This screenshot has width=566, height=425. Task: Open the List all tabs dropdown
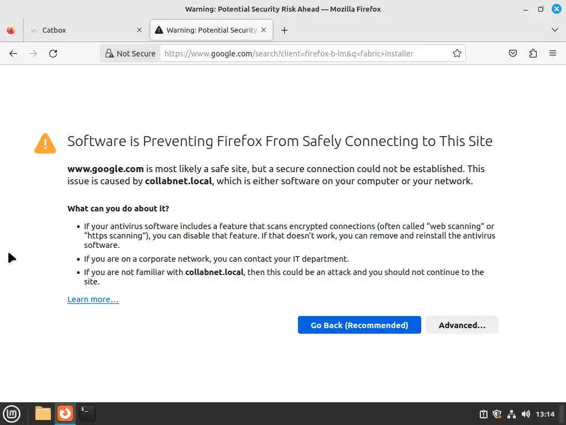tap(555, 30)
